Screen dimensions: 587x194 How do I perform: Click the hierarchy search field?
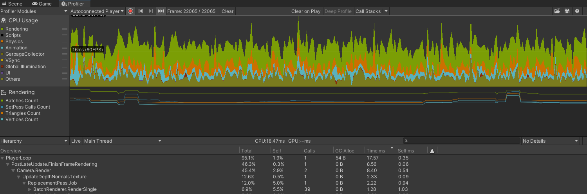(x=461, y=141)
